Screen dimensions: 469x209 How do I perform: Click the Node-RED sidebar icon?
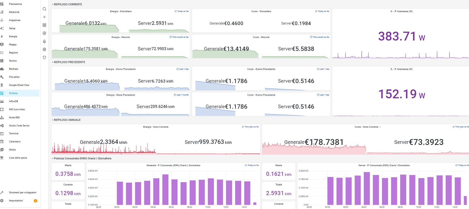point(2,118)
